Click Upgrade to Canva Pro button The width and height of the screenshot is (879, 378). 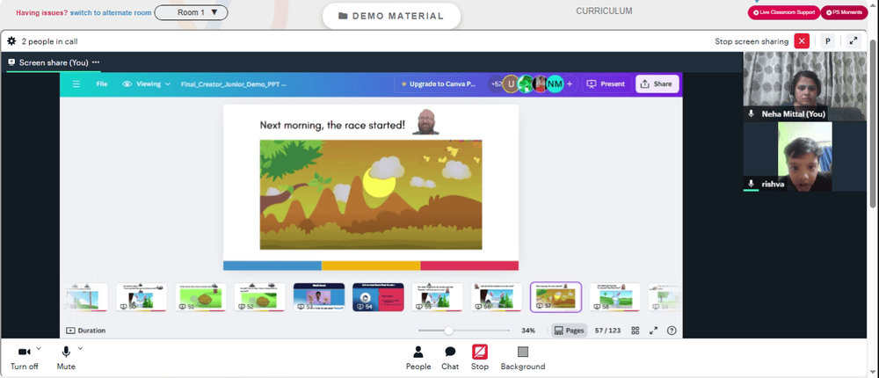[439, 84]
